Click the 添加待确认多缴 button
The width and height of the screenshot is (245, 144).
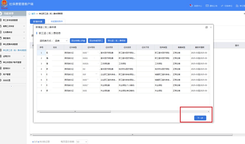[78, 41]
